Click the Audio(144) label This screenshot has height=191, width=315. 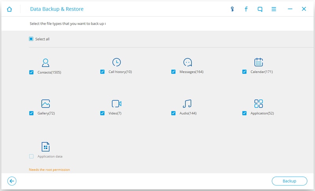[x=188, y=113]
